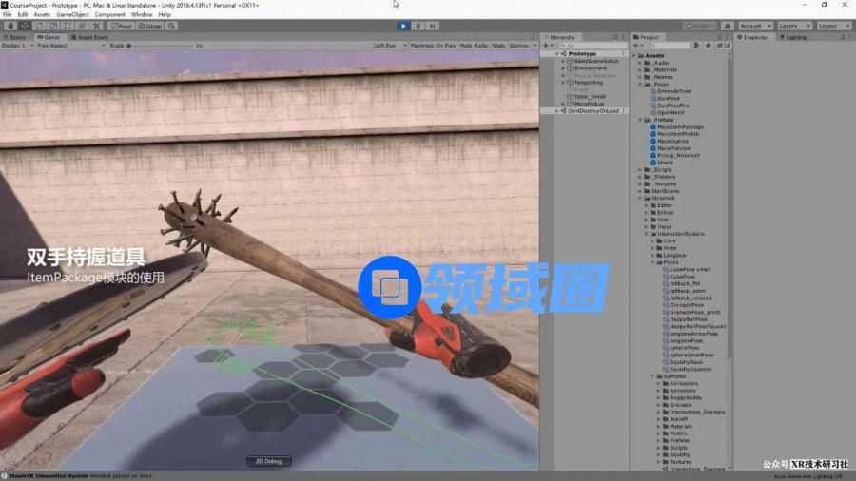Image resolution: width=856 pixels, height=481 pixels.
Task: Toggle Maximize On Play
Action: pyautogui.click(x=433, y=45)
